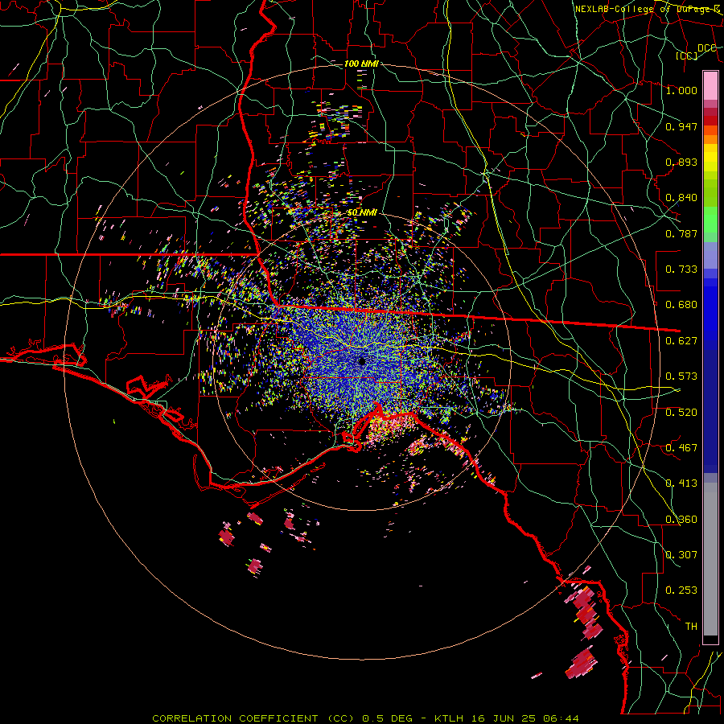The image size is (724, 724).
Task: Click the 0.627 scale value
Action: [x=681, y=341]
